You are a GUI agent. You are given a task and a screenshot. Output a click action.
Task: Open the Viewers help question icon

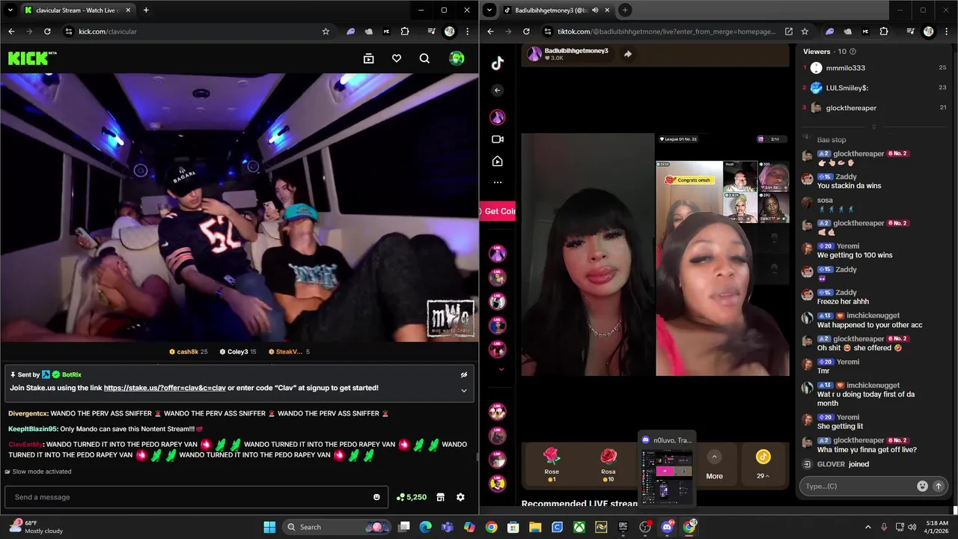(852, 52)
